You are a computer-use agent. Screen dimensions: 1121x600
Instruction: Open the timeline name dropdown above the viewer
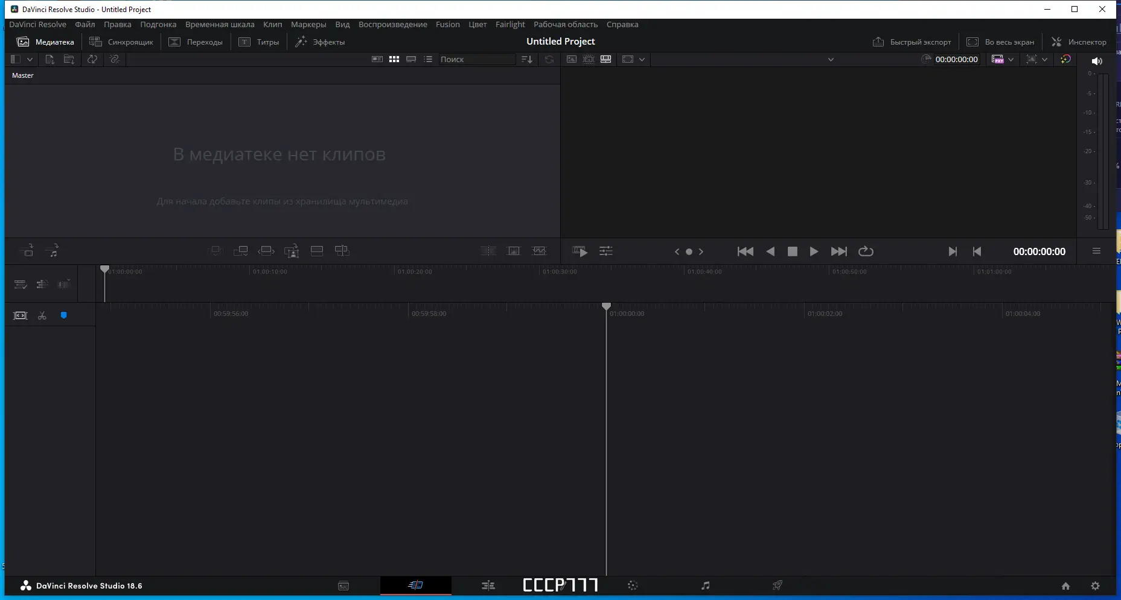831,60
